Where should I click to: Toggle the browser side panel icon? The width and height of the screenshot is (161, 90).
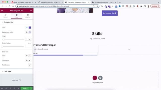[x=145, y=6]
